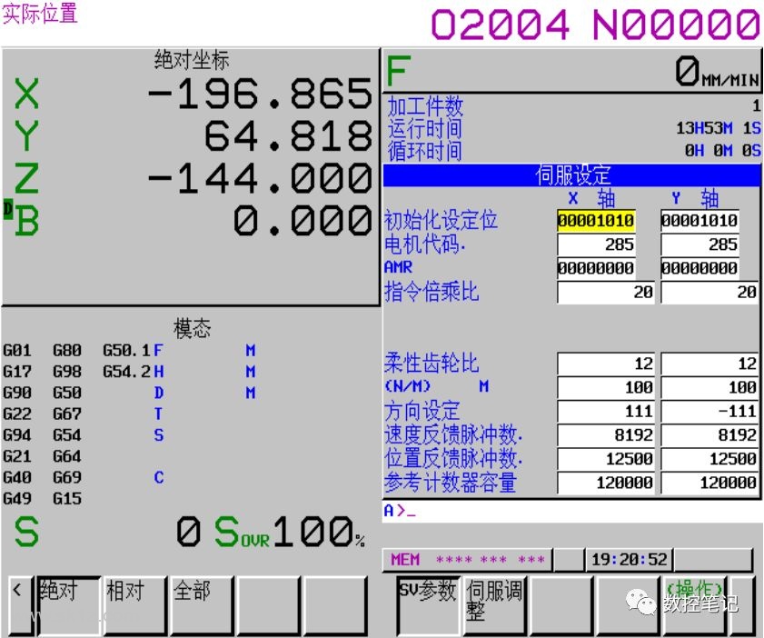
Task: Click the 伺服设定 blue title bar
Action: point(572,175)
